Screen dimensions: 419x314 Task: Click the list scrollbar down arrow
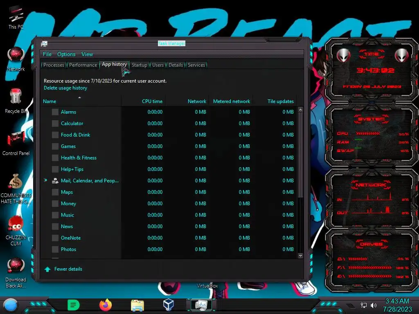point(300,256)
